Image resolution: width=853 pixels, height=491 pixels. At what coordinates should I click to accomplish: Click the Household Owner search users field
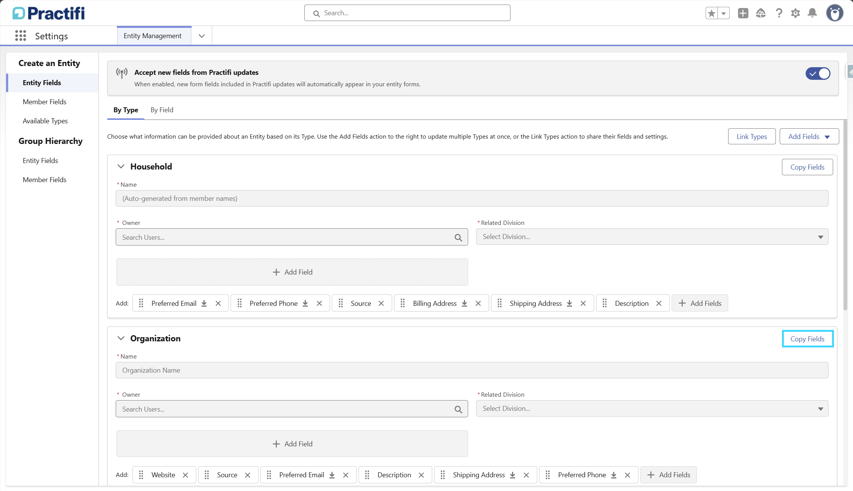pyautogui.click(x=292, y=237)
